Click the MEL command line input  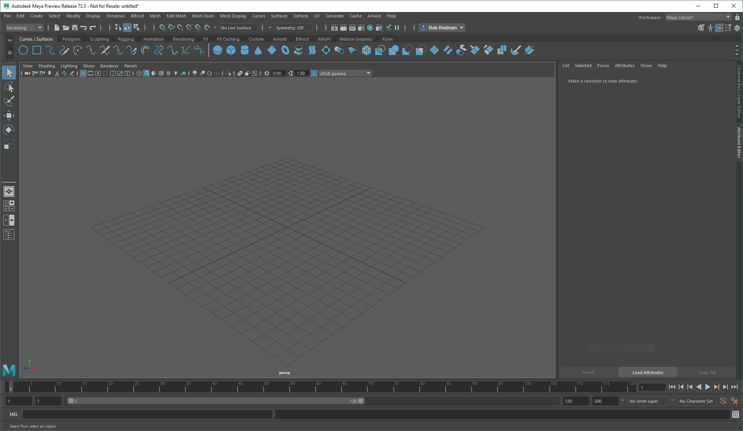(148, 414)
